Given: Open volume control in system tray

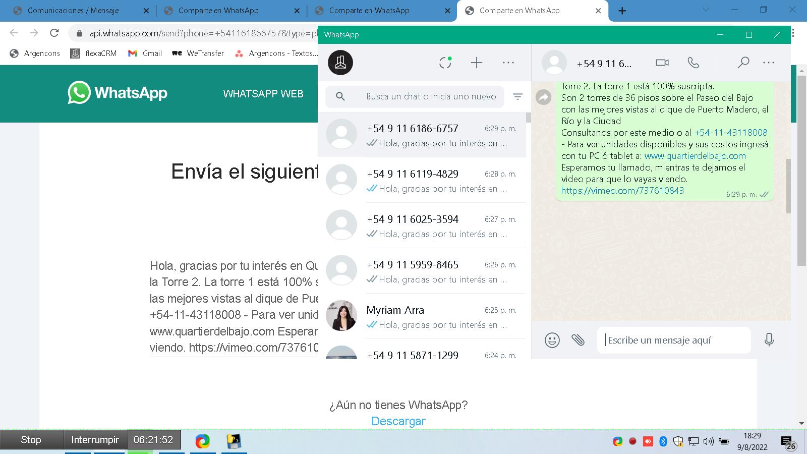Looking at the screenshot, I should click(708, 441).
